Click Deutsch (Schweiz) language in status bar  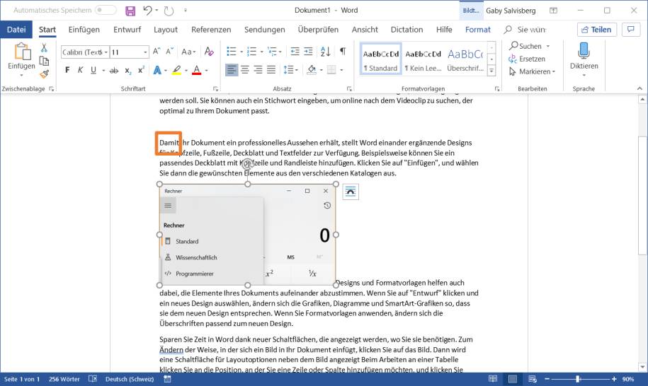(x=130, y=379)
